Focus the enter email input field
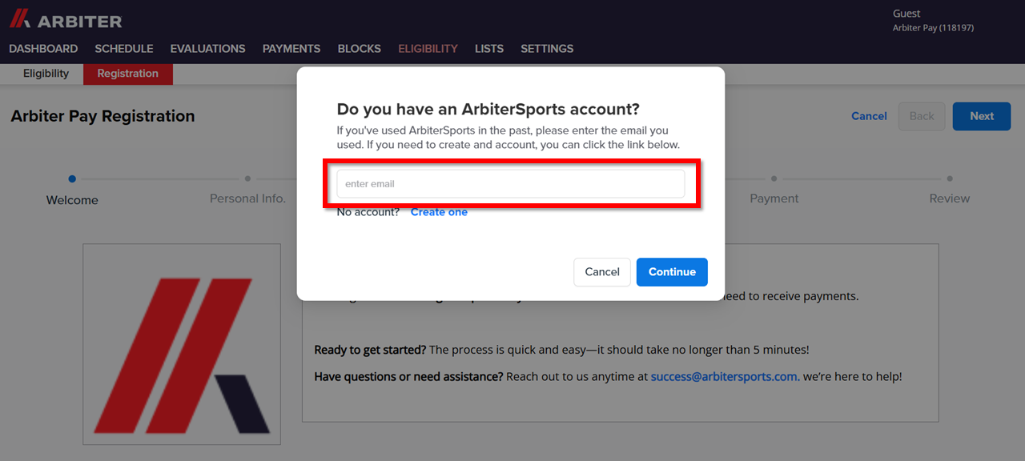 tap(511, 183)
